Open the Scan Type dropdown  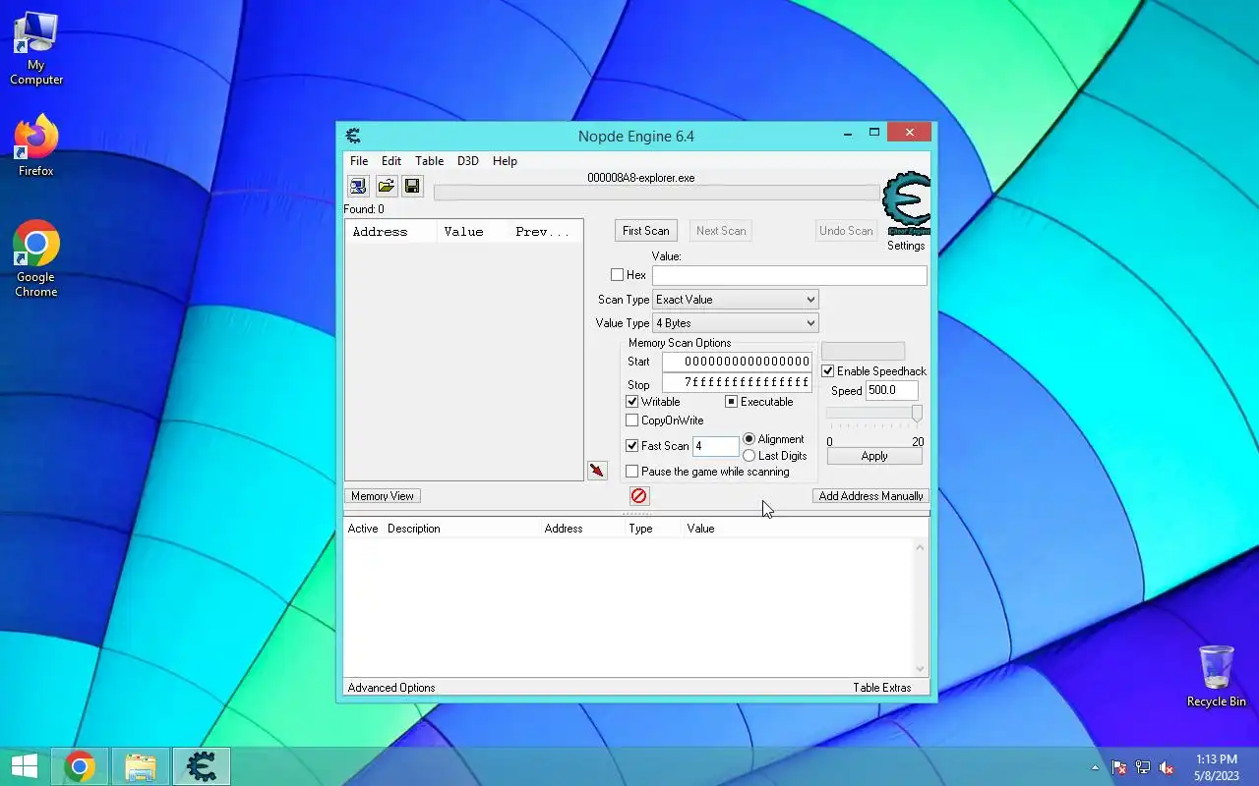[735, 300]
